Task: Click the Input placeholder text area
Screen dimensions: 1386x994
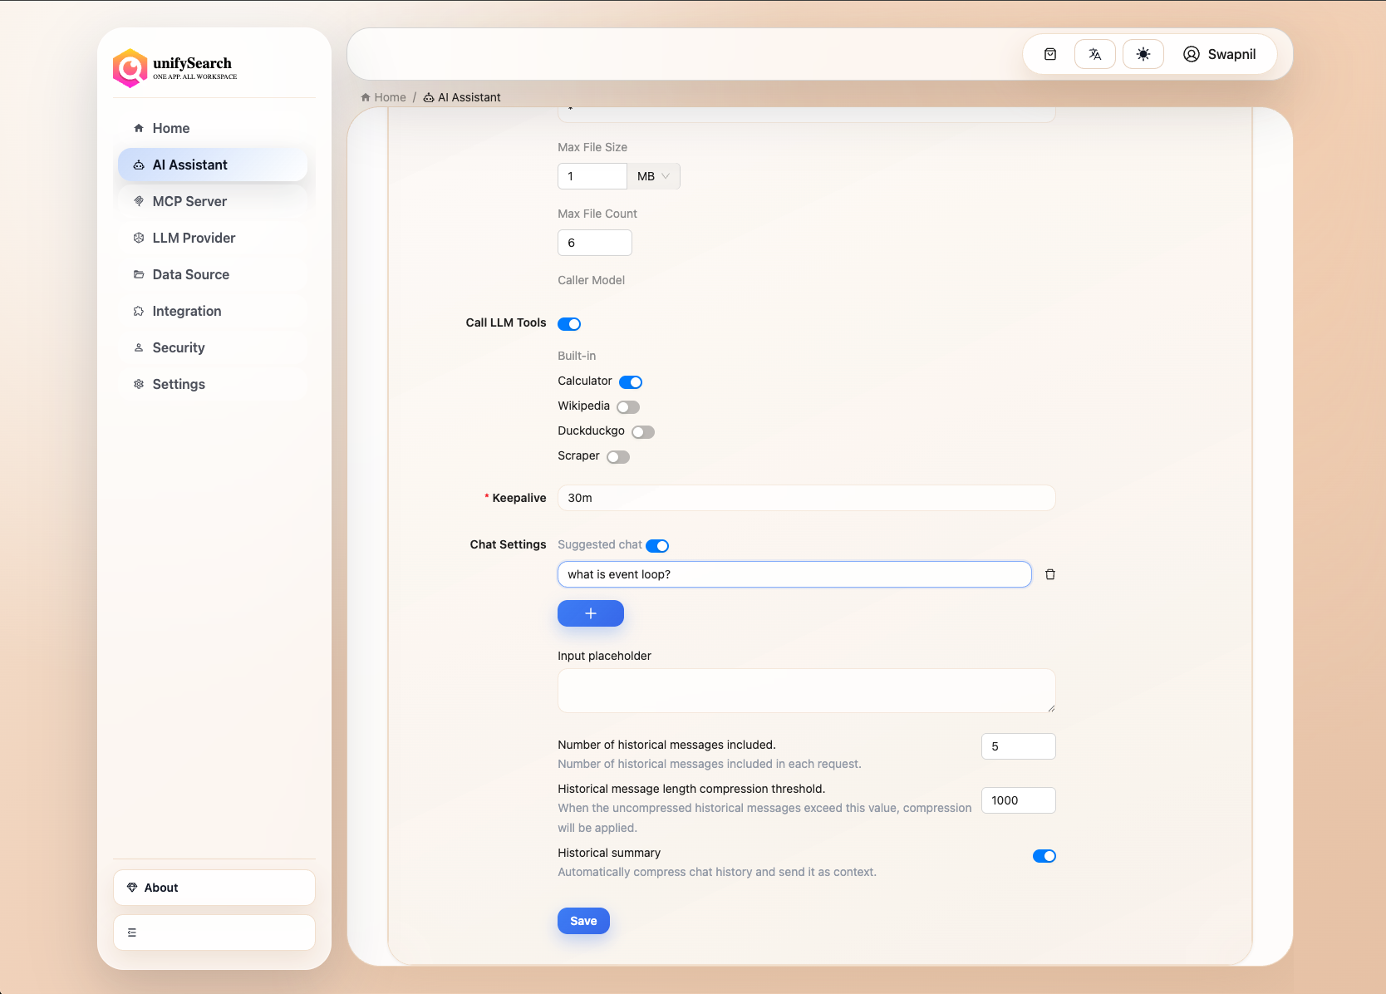Action: [806, 691]
